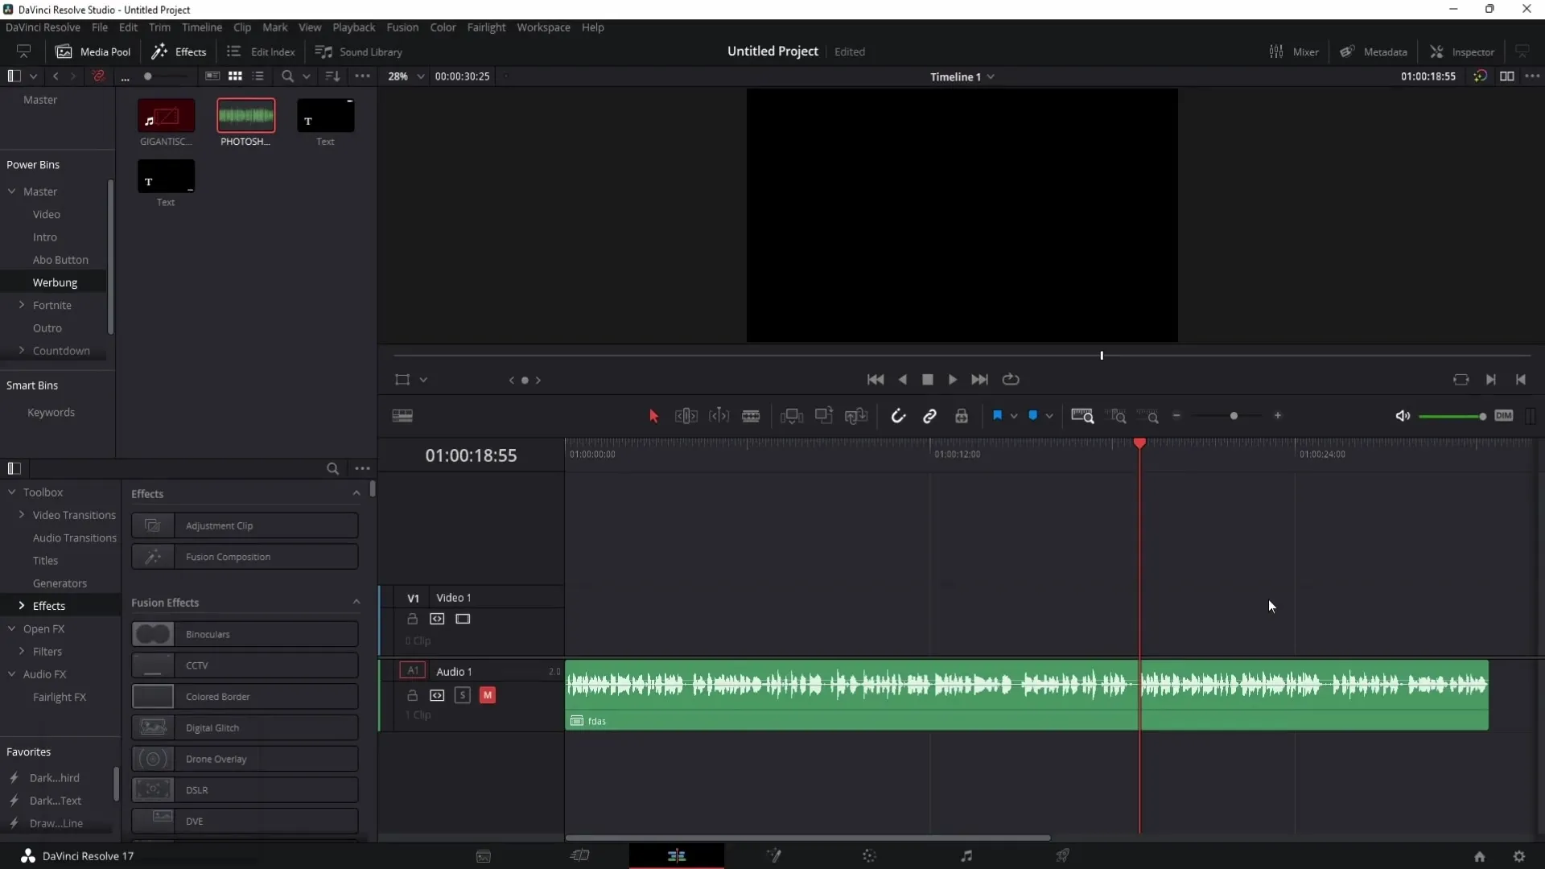Screen dimensions: 1545x869
Task: Open the Clip menu in menu bar
Action: (x=241, y=27)
